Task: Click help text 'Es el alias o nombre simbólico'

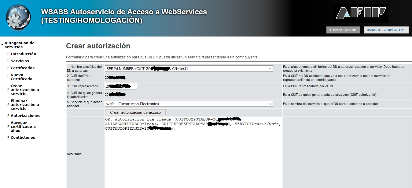Action: [344, 68]
